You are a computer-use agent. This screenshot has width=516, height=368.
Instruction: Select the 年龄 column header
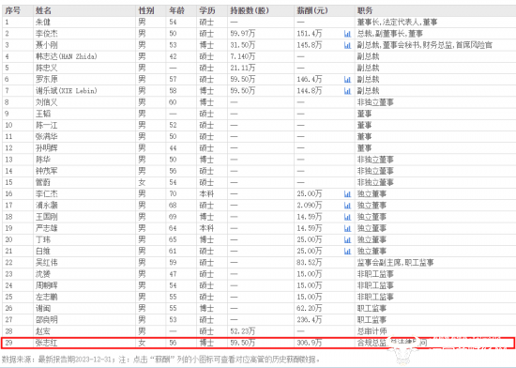tap(176, 10)
